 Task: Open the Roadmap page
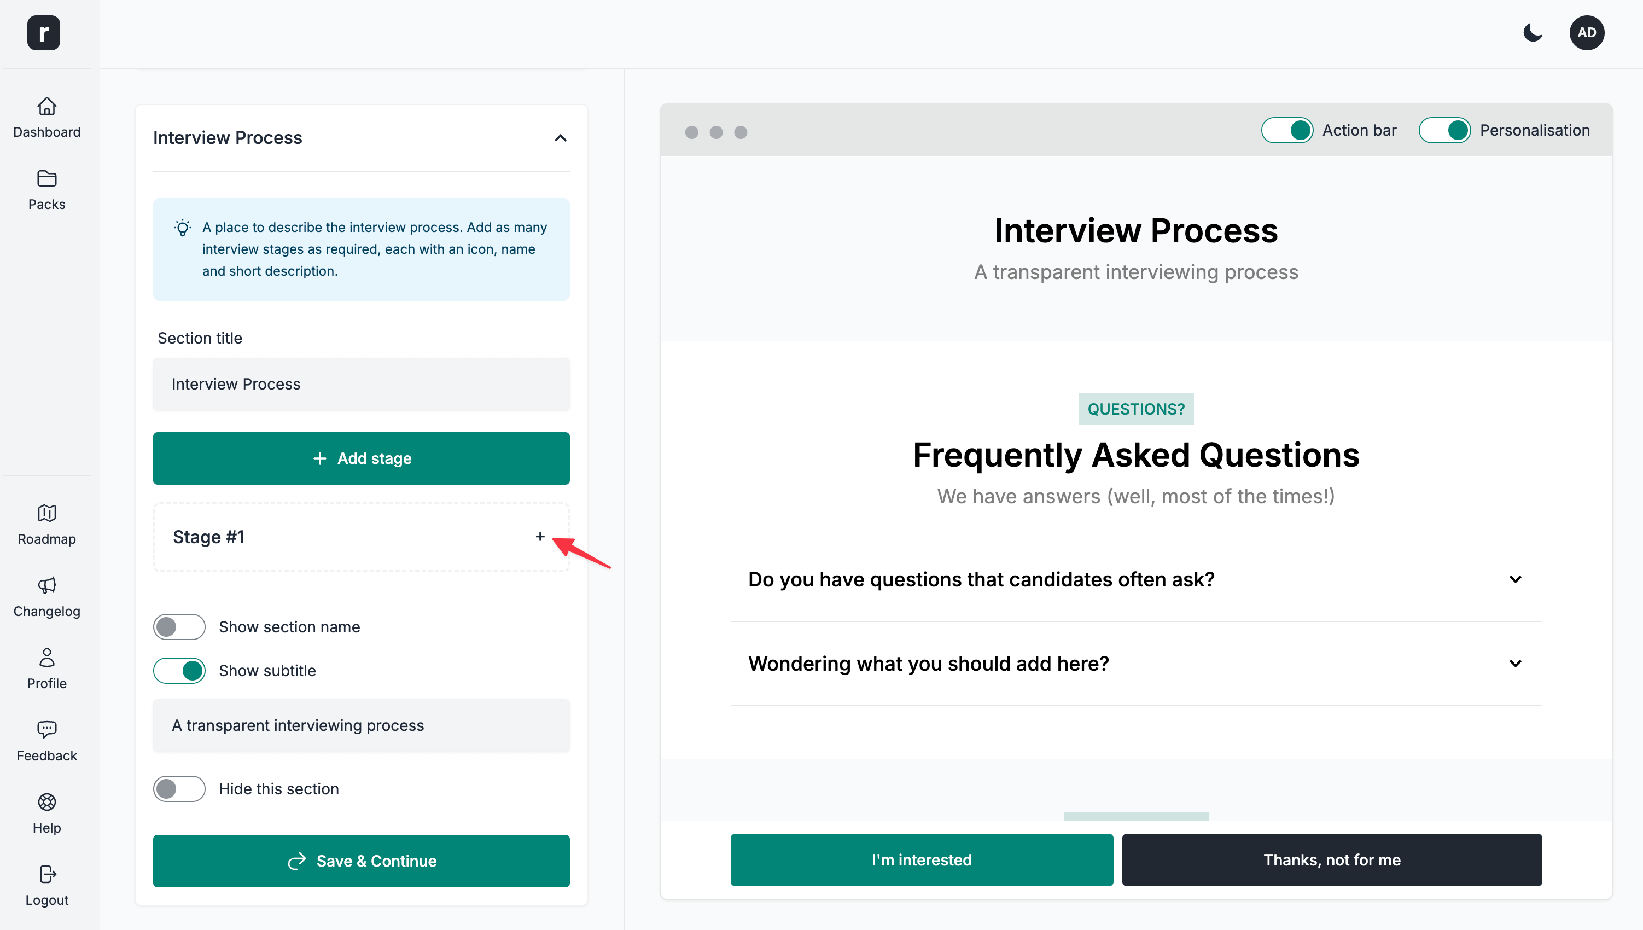pos(46,524)
